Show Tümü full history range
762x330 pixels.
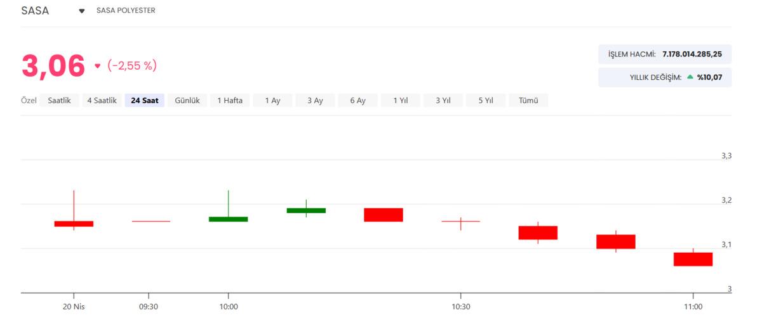pyautogui.click(x=528, y=100)
